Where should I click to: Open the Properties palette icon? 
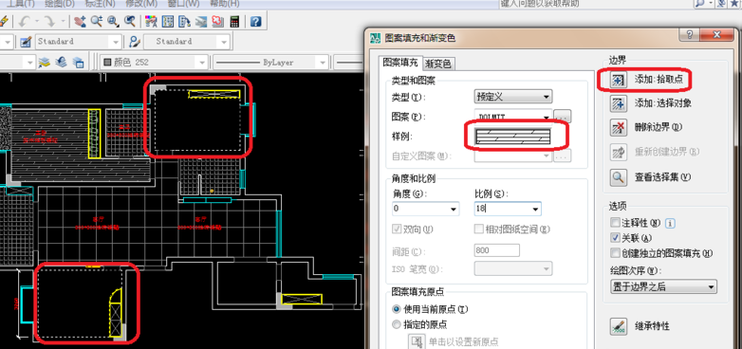pos(151,21)
